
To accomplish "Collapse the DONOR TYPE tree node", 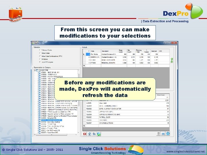I will tap(35, 70).
